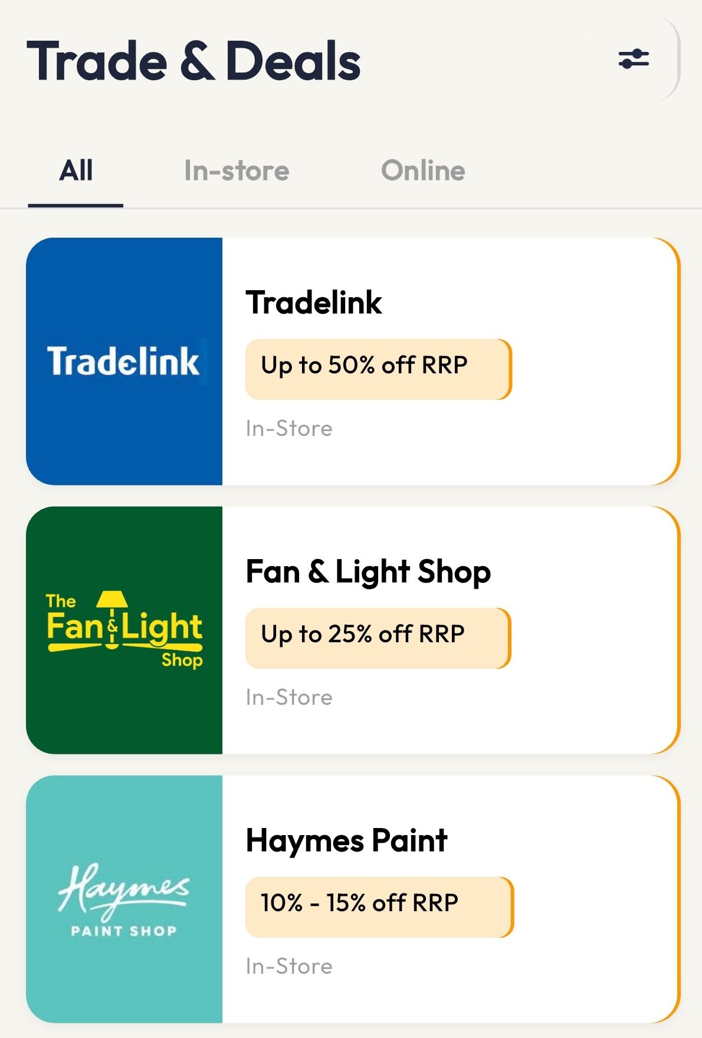Click the Haymes script signature in logo
Screen dimensions: 702x1038
[124, 889]
